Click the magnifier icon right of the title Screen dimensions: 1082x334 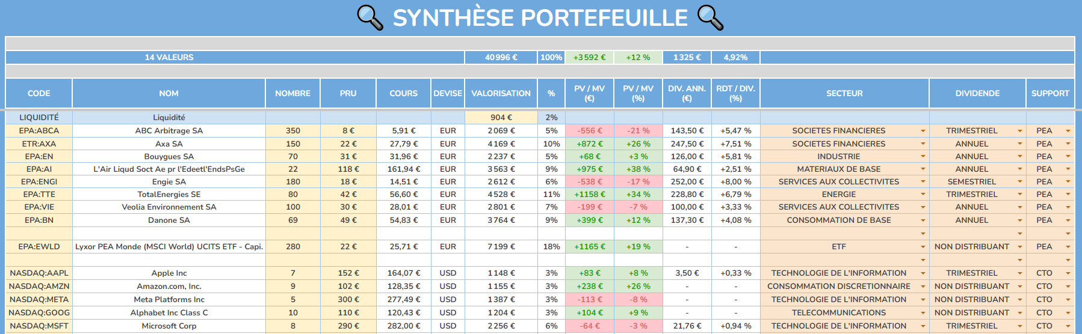coord(711,17)
